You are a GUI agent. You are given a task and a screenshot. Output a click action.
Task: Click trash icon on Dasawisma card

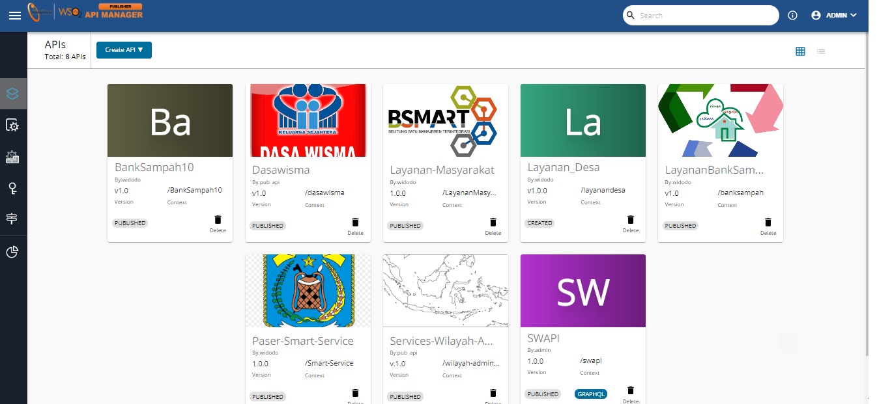click(x=355, y=223)
